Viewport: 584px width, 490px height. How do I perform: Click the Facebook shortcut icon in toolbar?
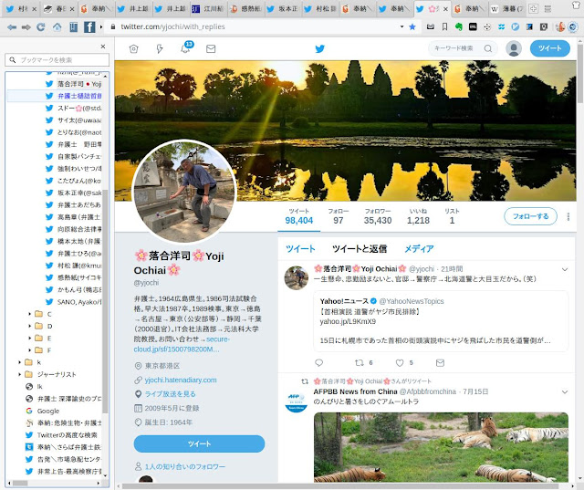click(x=89, y=26)
